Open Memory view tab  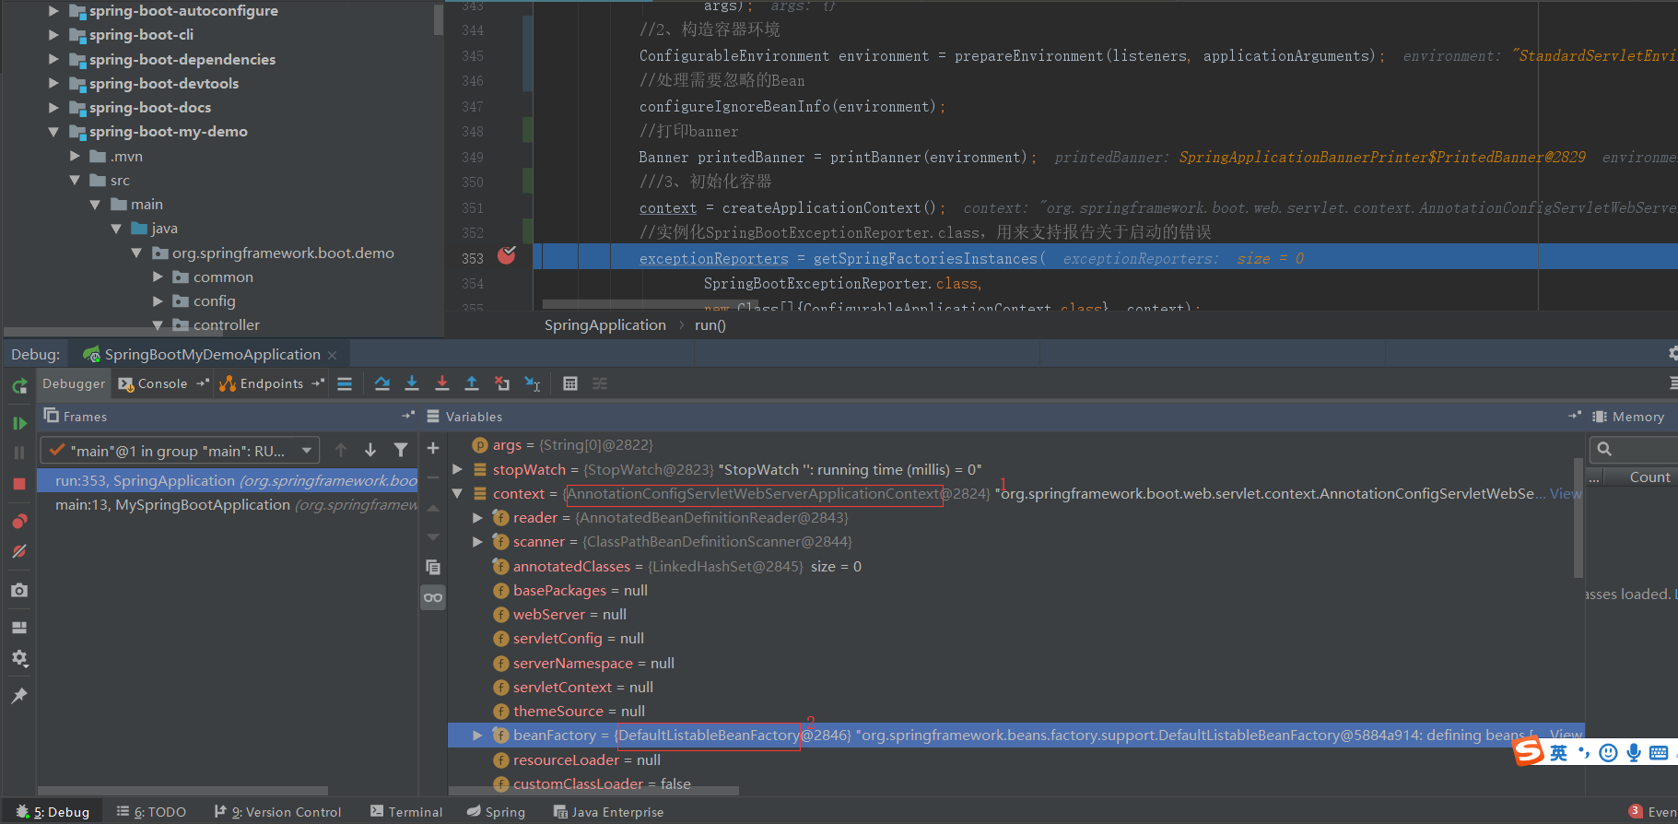coord(1628,417)
